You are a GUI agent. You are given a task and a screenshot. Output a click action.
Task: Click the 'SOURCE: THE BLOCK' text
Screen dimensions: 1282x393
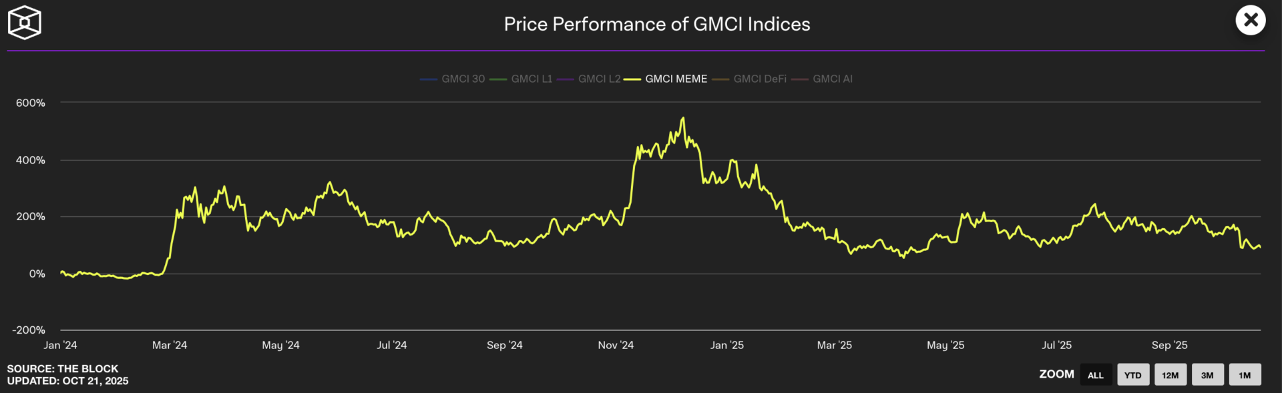(63, 368)
